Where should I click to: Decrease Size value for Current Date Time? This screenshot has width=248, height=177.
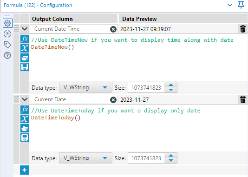click(x=171, y=90)
